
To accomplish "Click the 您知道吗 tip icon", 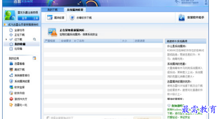I will click(169, 106).
